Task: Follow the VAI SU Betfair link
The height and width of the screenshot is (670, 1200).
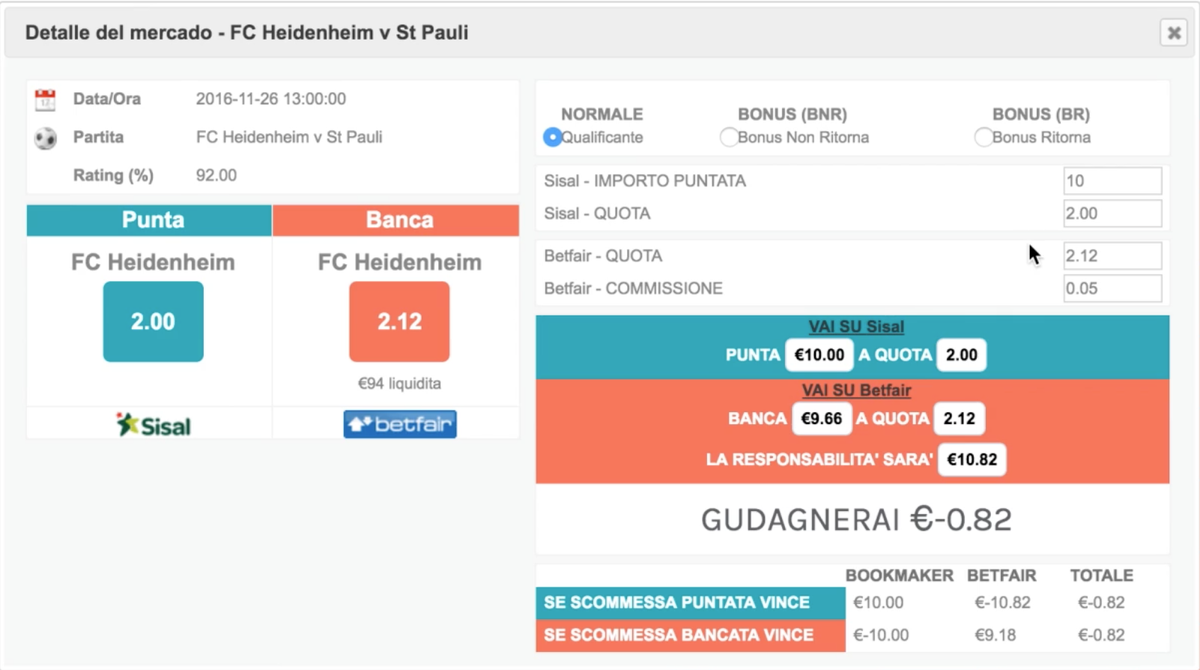Action: click(x=856, y=390)
